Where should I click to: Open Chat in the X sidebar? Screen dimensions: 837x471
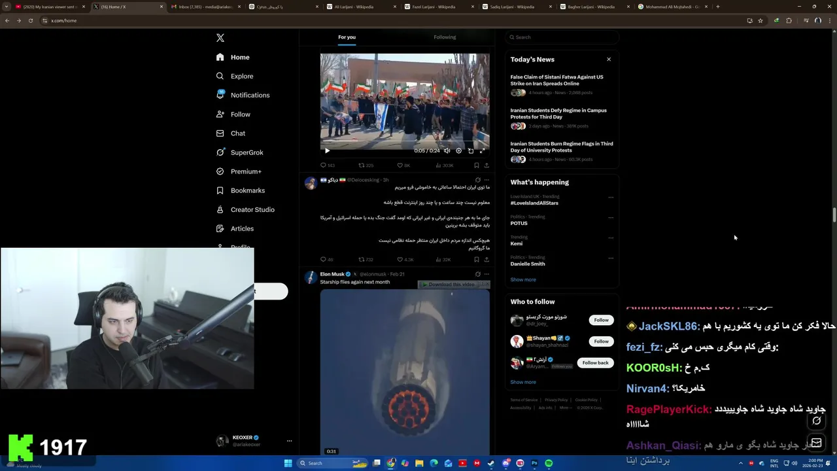pos(231,133)
